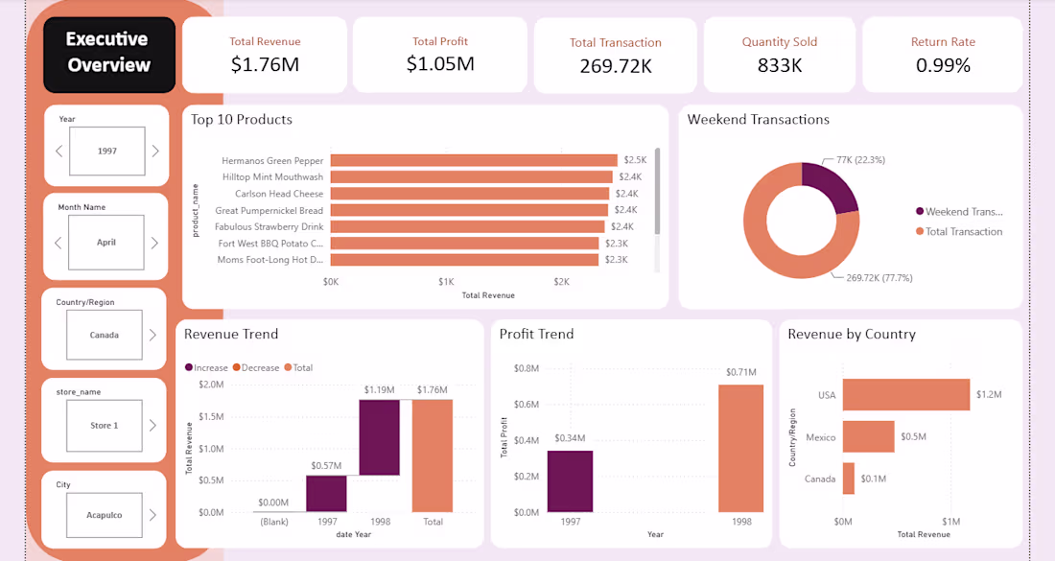
Task: Select the Hilltop Mint Mouthwash revenue bar
Action: tap(471, 176)
